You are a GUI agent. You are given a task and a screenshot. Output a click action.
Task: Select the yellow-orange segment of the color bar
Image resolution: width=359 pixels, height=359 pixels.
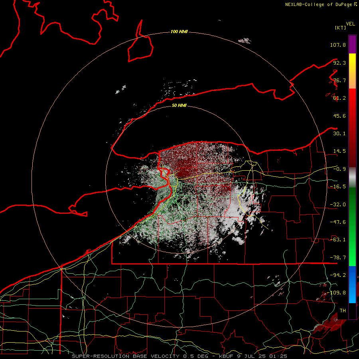[352, 71]
